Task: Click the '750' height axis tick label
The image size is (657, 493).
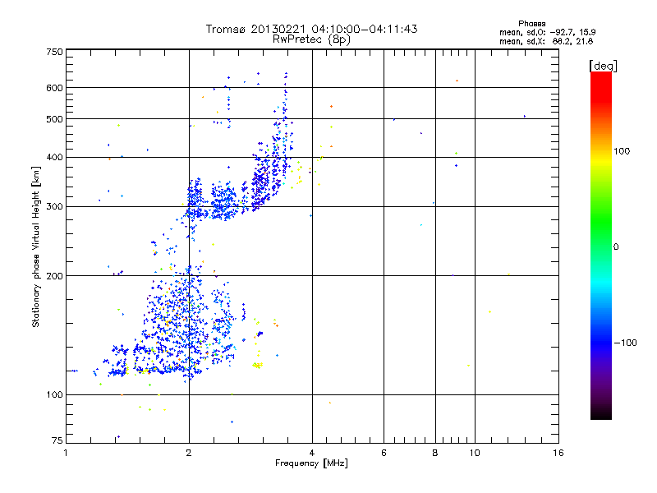Action: click(x=54, y=52)
